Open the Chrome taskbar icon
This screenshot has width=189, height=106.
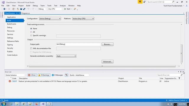tap(24, 104)
